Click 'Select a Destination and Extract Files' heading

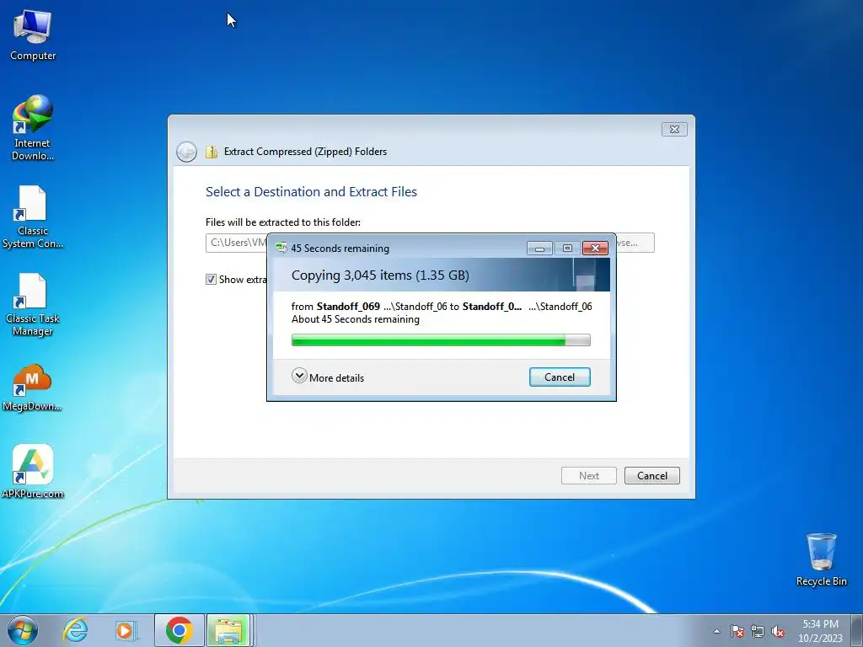(x=312, y=192)
